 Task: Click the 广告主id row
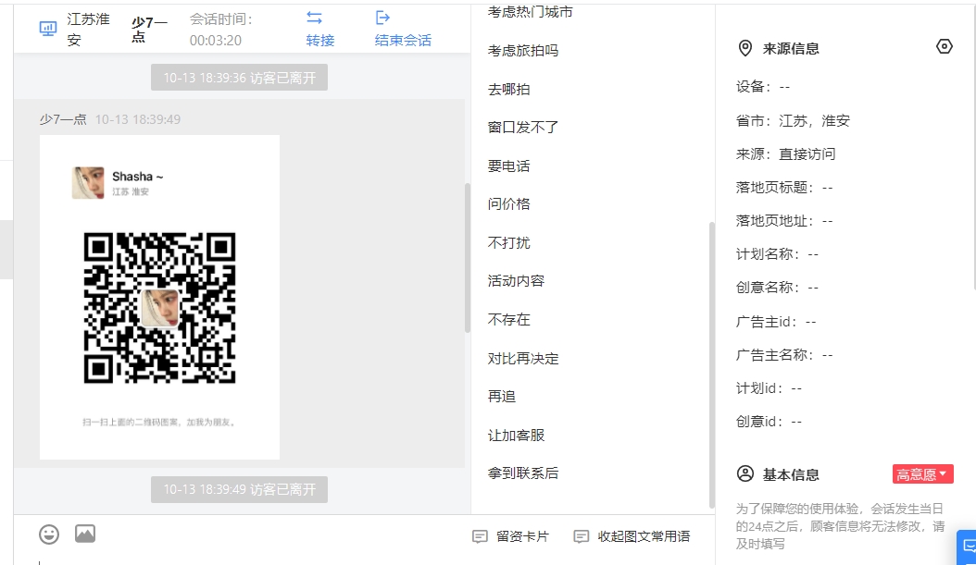776,322
